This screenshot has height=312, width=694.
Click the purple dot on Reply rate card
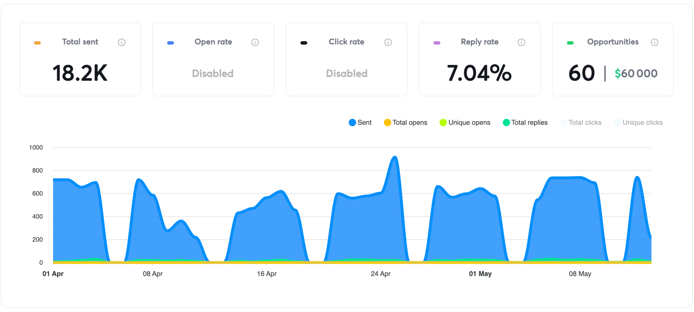pos(437,42)
